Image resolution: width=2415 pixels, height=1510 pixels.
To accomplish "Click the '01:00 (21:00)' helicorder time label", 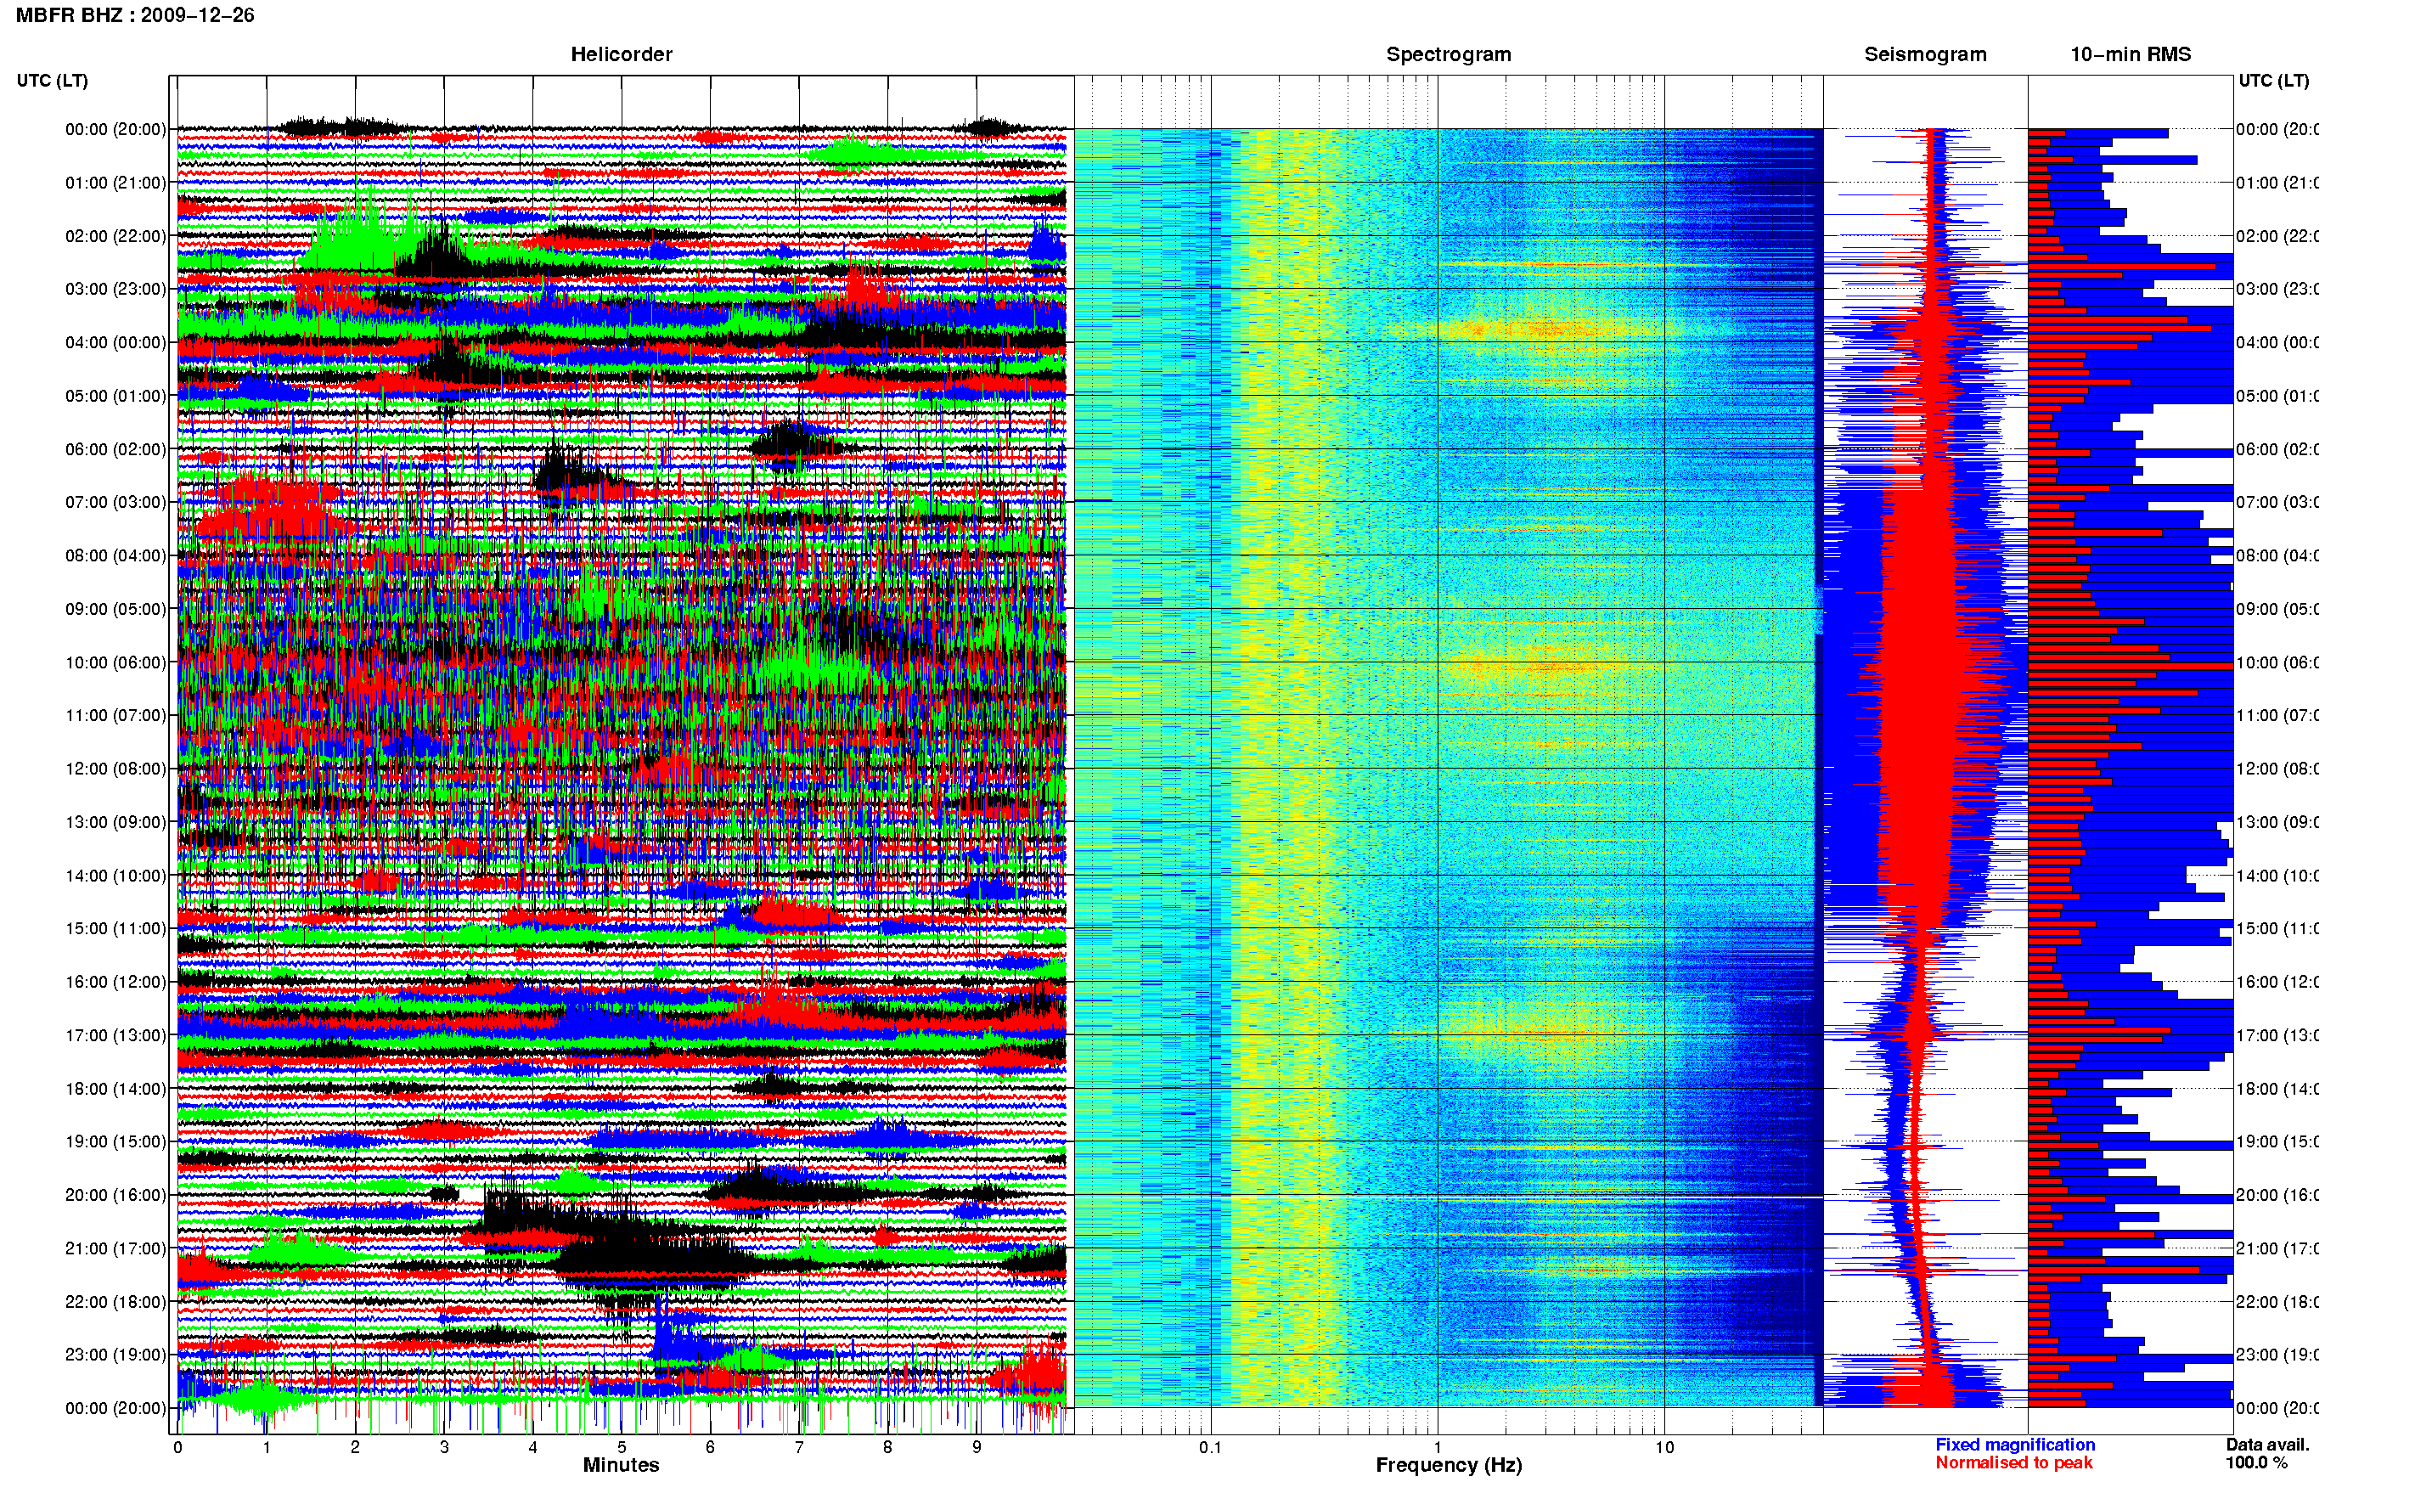I will [x=115, y=183].
